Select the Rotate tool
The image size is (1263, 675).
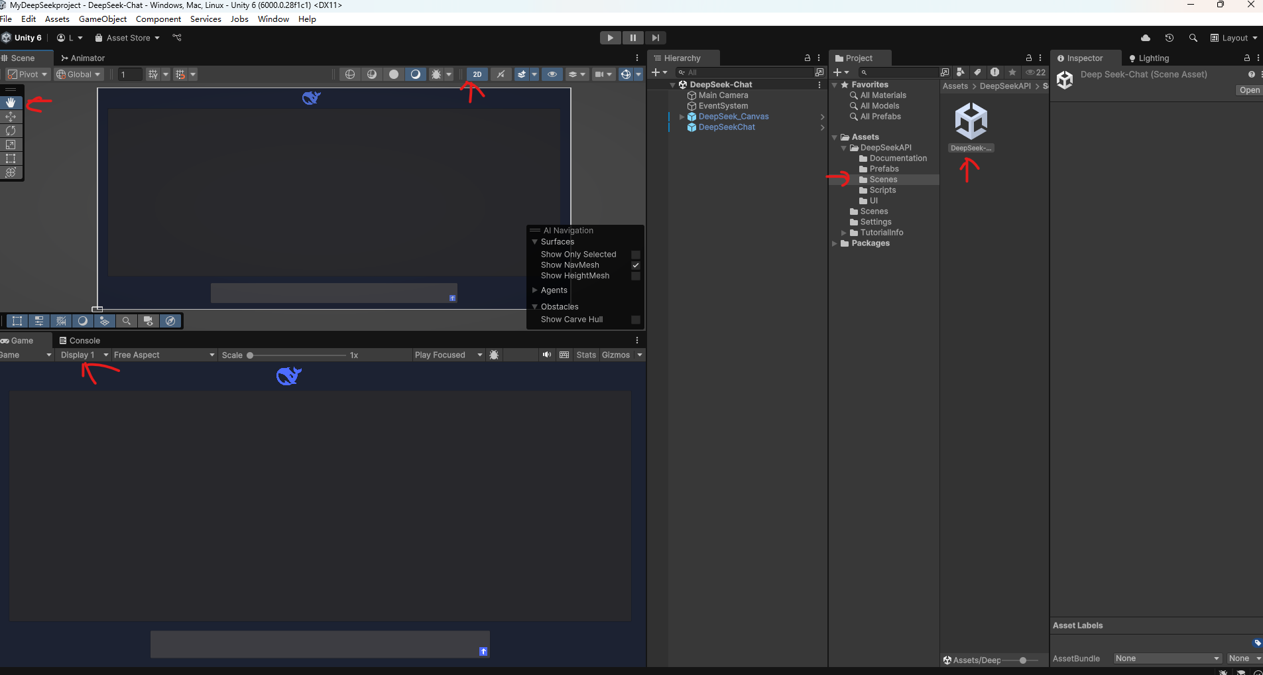pyautogui.click(x=11, y=131)
